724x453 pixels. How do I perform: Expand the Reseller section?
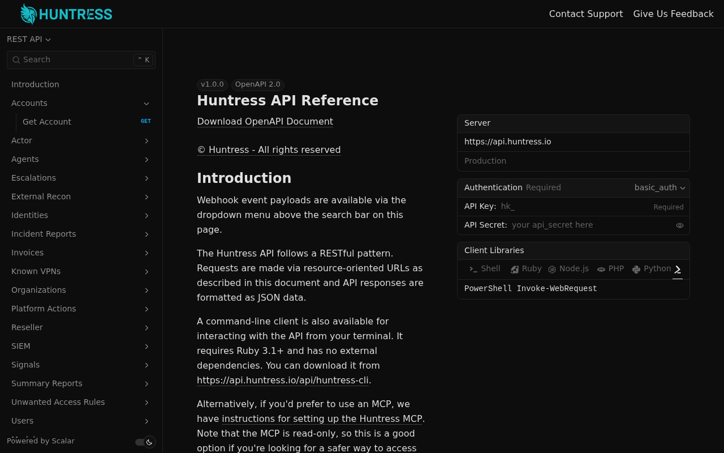(146, 328)
